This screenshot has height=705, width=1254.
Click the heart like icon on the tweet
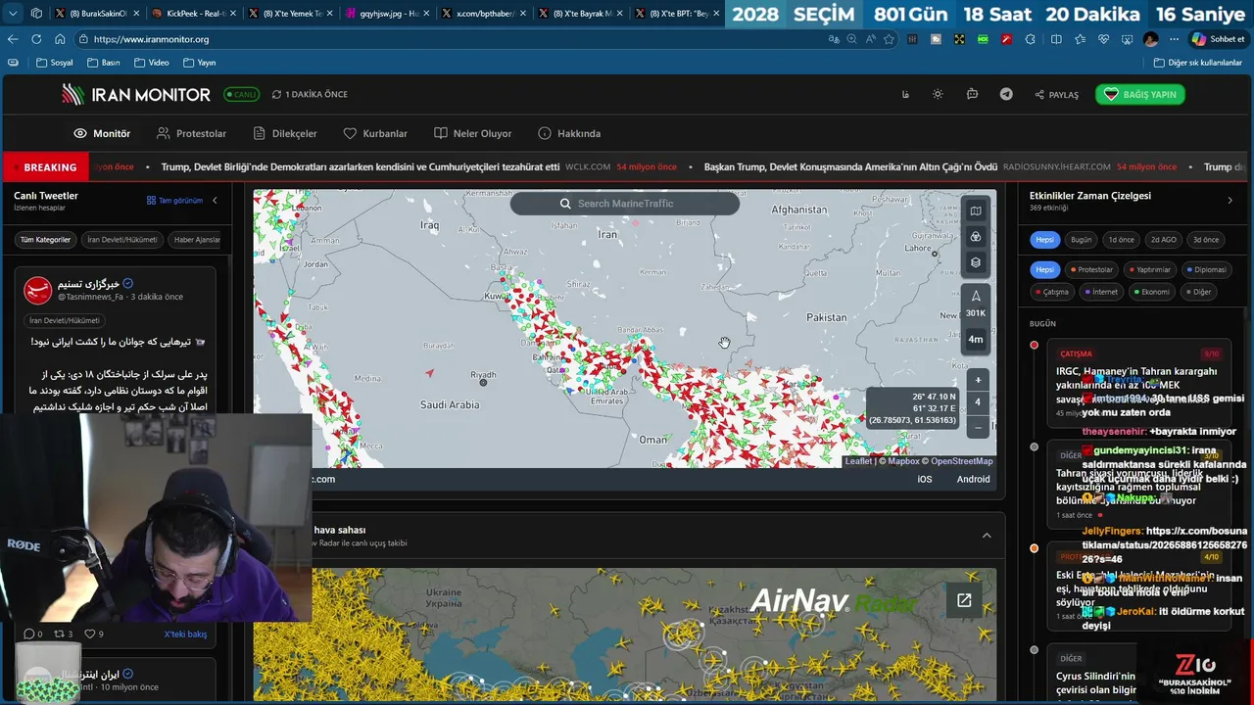tap(89, 634)
